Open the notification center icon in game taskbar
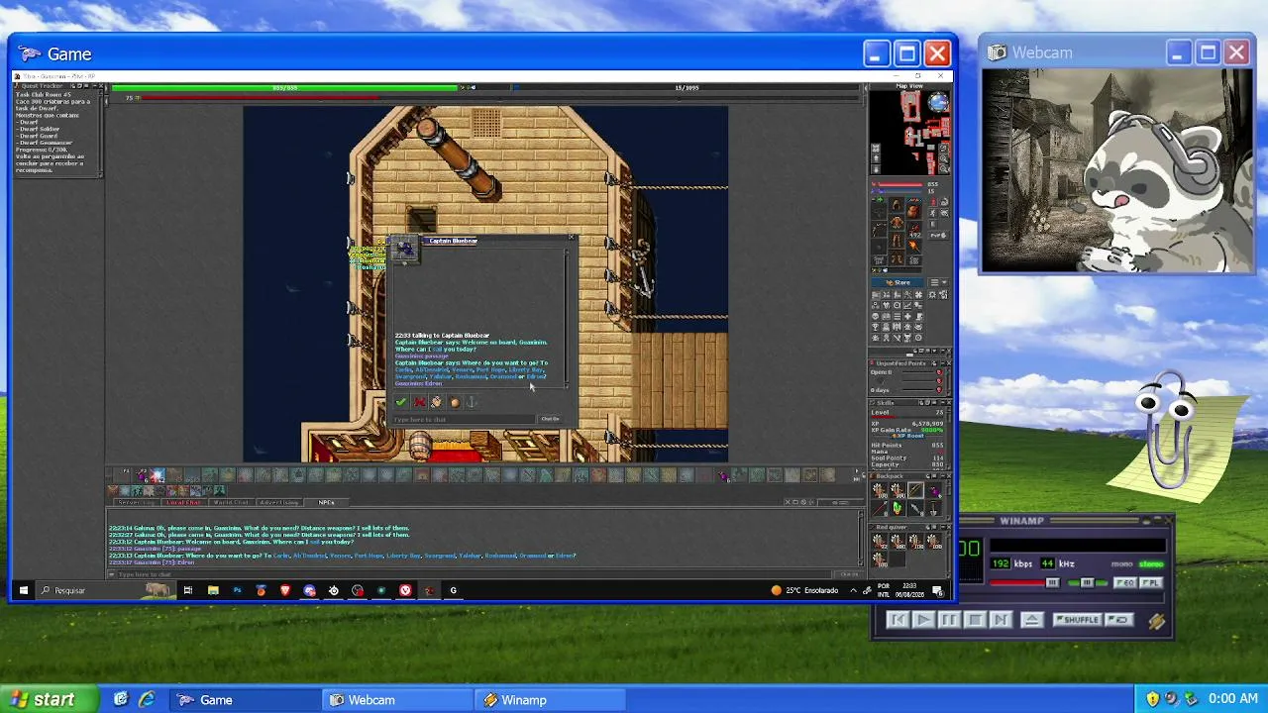The image size is (1268, 713). 937,591
